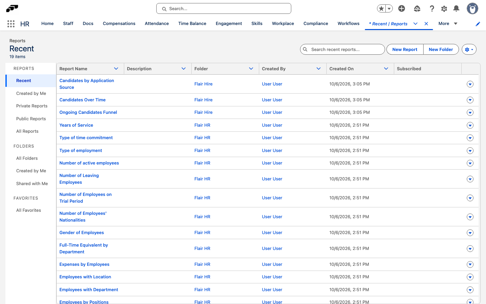Click the flair logo in the header
The image size is (486, 304).
pyautogui.click(x=12, y=8)
